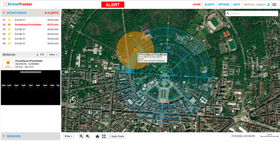The height and width of the screenshot is (141, 280).
Task: Click the PTZ button
Action: 40,55
